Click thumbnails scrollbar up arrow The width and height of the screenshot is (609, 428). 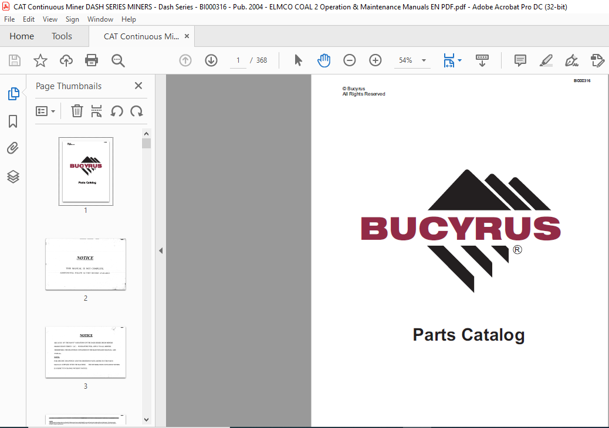(147, 134)
